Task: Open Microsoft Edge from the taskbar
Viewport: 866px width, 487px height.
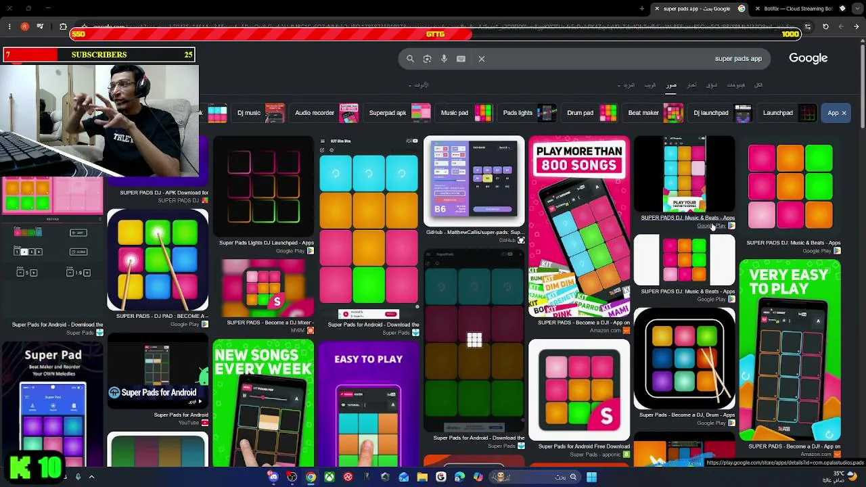Action: pos(459,477)
